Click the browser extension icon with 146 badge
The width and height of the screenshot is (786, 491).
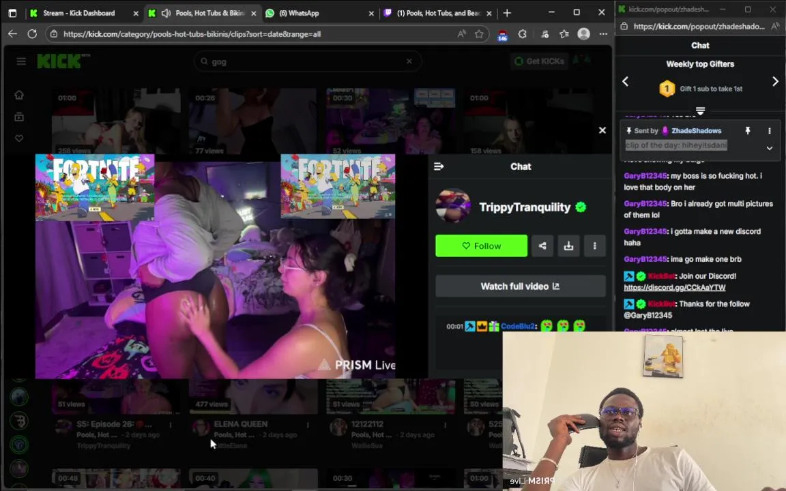click(x=502, y=35)
